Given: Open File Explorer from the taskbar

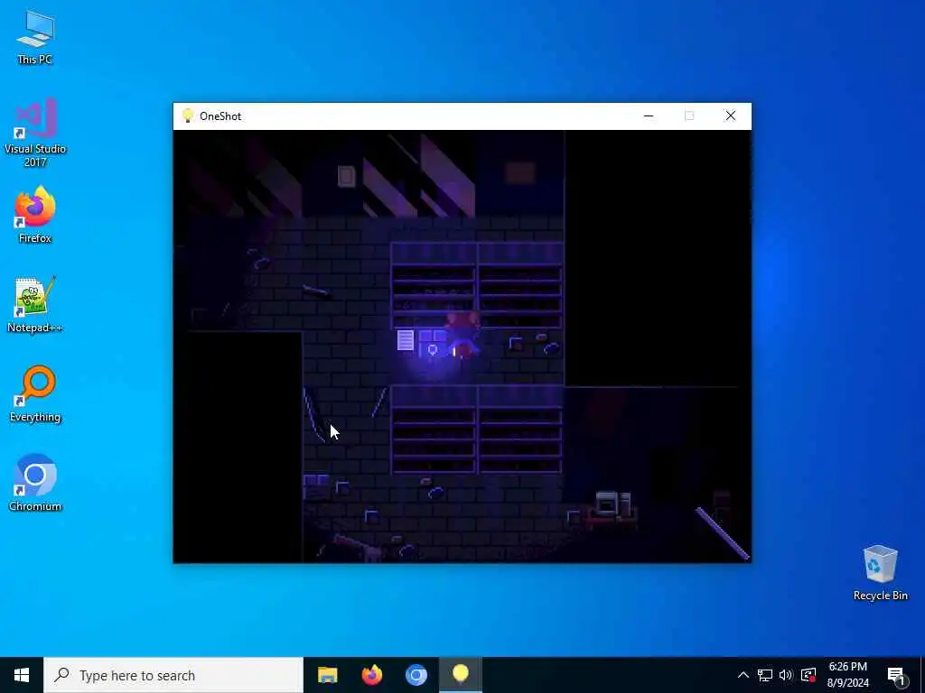Looking at the screenshot, I should pyautogui.click(x=327, y=675).
